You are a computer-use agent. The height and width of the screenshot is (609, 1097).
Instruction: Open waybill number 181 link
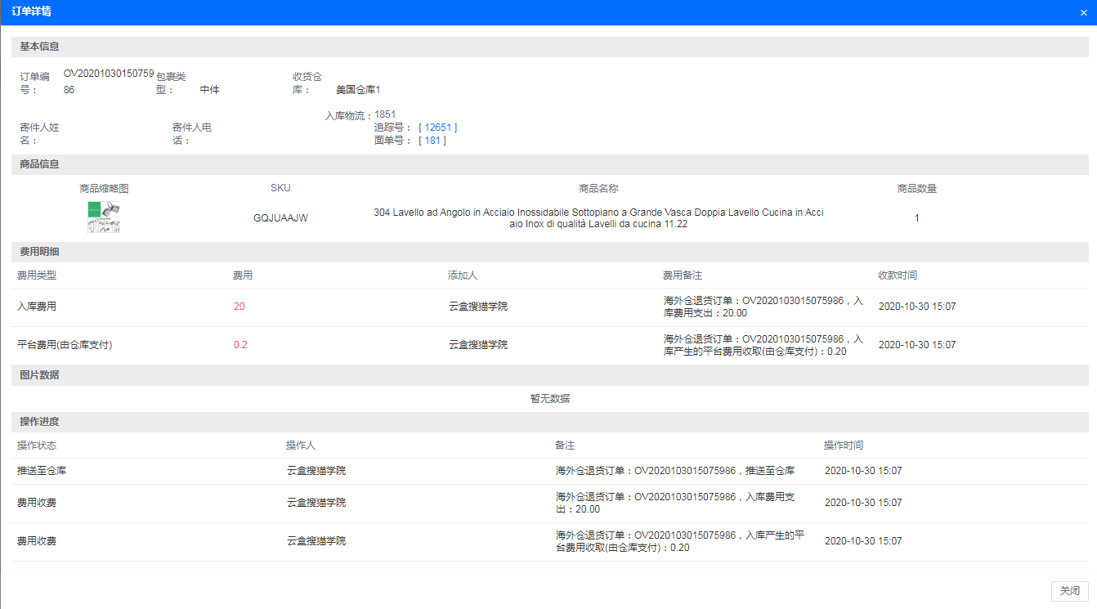point(432,141)
